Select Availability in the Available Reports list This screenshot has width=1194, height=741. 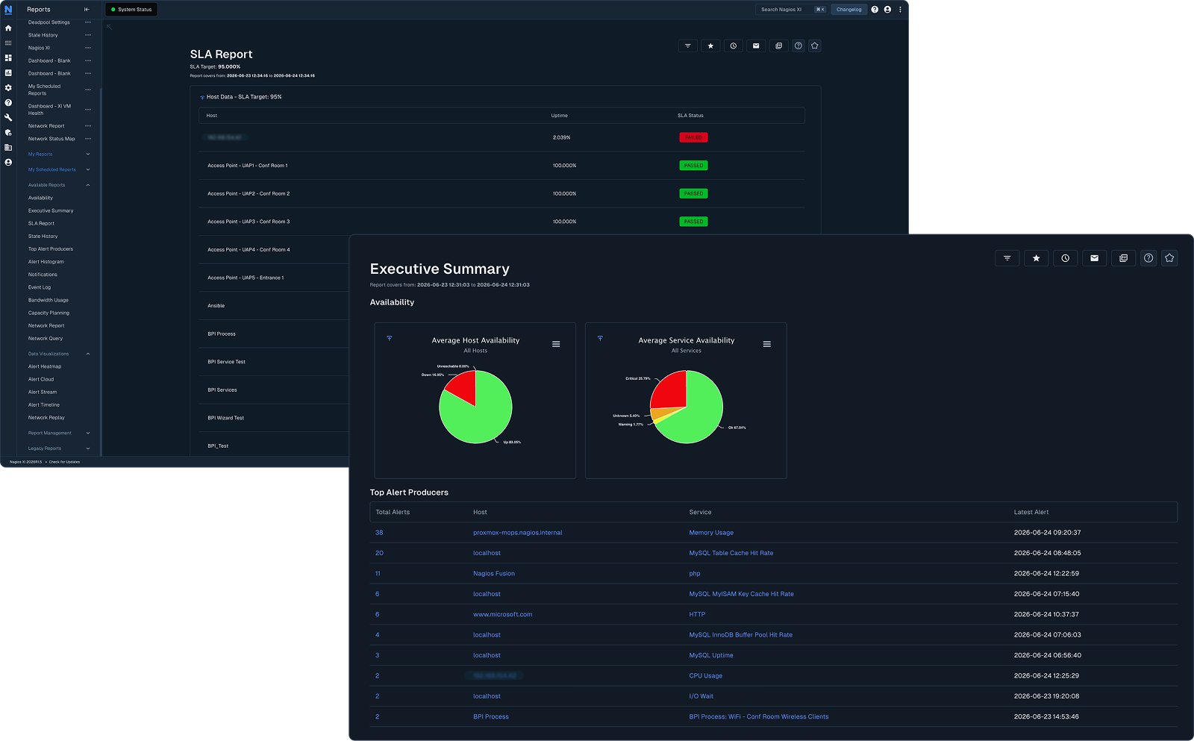[40, 198]
